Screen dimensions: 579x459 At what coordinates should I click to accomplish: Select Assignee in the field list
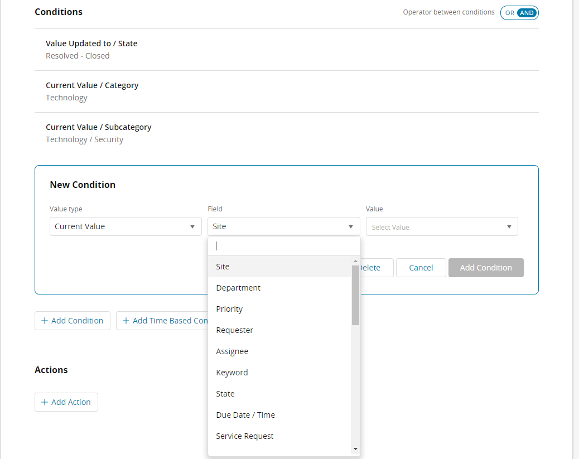point(232,351)
